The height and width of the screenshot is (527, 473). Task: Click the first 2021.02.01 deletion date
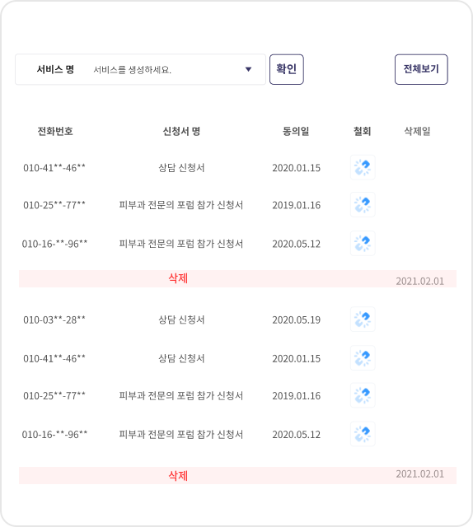419,281
